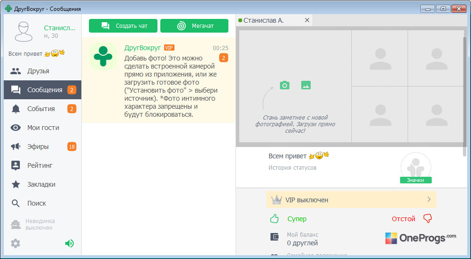Image resolution: width=471 pixels, height=259 pixels.
Task: Click the ДругВокруг clover avatar in chat list
Action: (103, 56)
